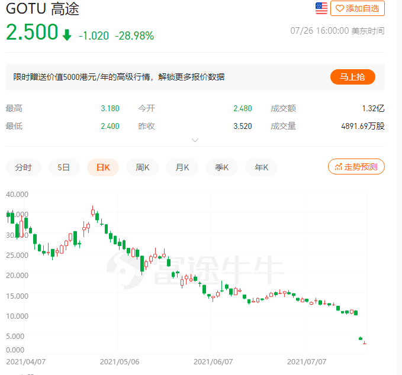Click the green down arrow beside 2.500
The image size is (402, 375).
click(x=67, y=35)
